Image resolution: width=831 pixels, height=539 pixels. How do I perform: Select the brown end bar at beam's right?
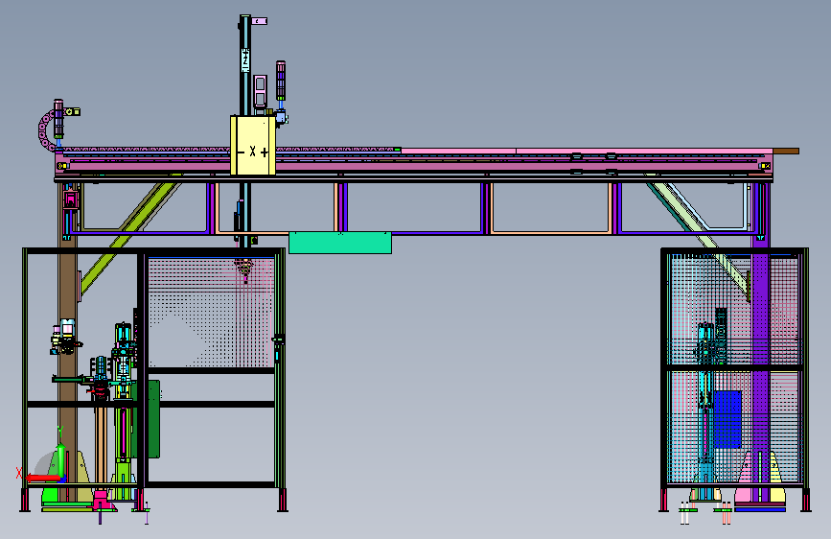click(x=785, y=152)
